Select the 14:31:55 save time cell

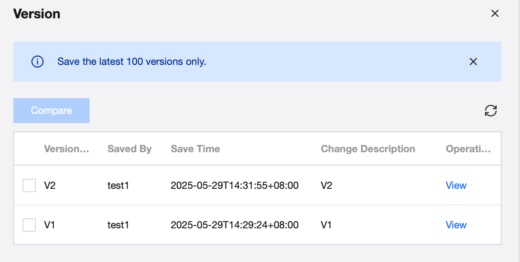pyautogui.click(x=235, y=185)
